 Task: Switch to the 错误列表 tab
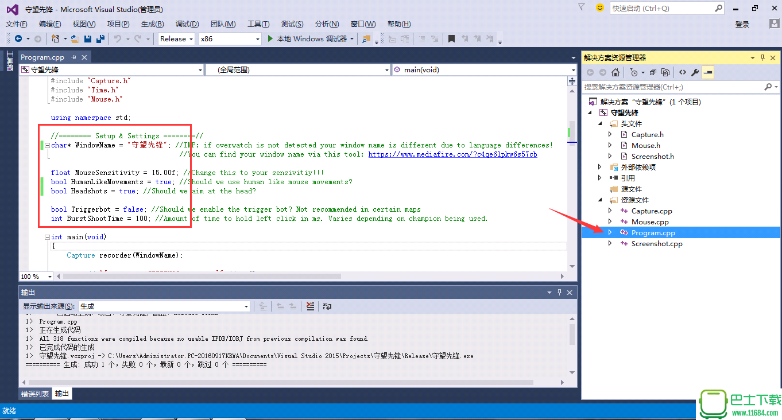(35, 394)
